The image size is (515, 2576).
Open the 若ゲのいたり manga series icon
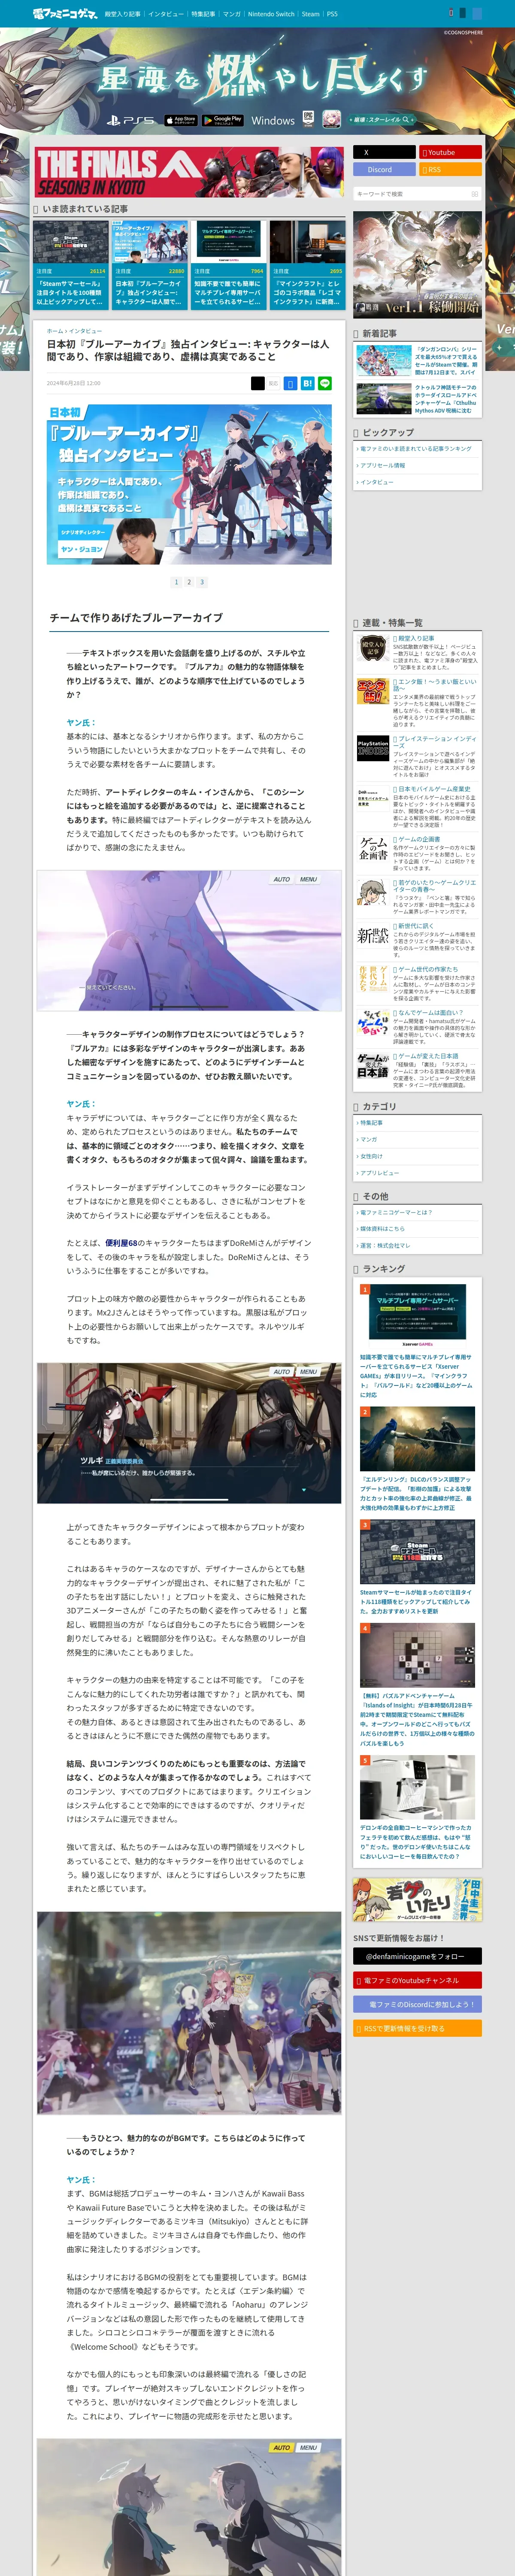373,892
